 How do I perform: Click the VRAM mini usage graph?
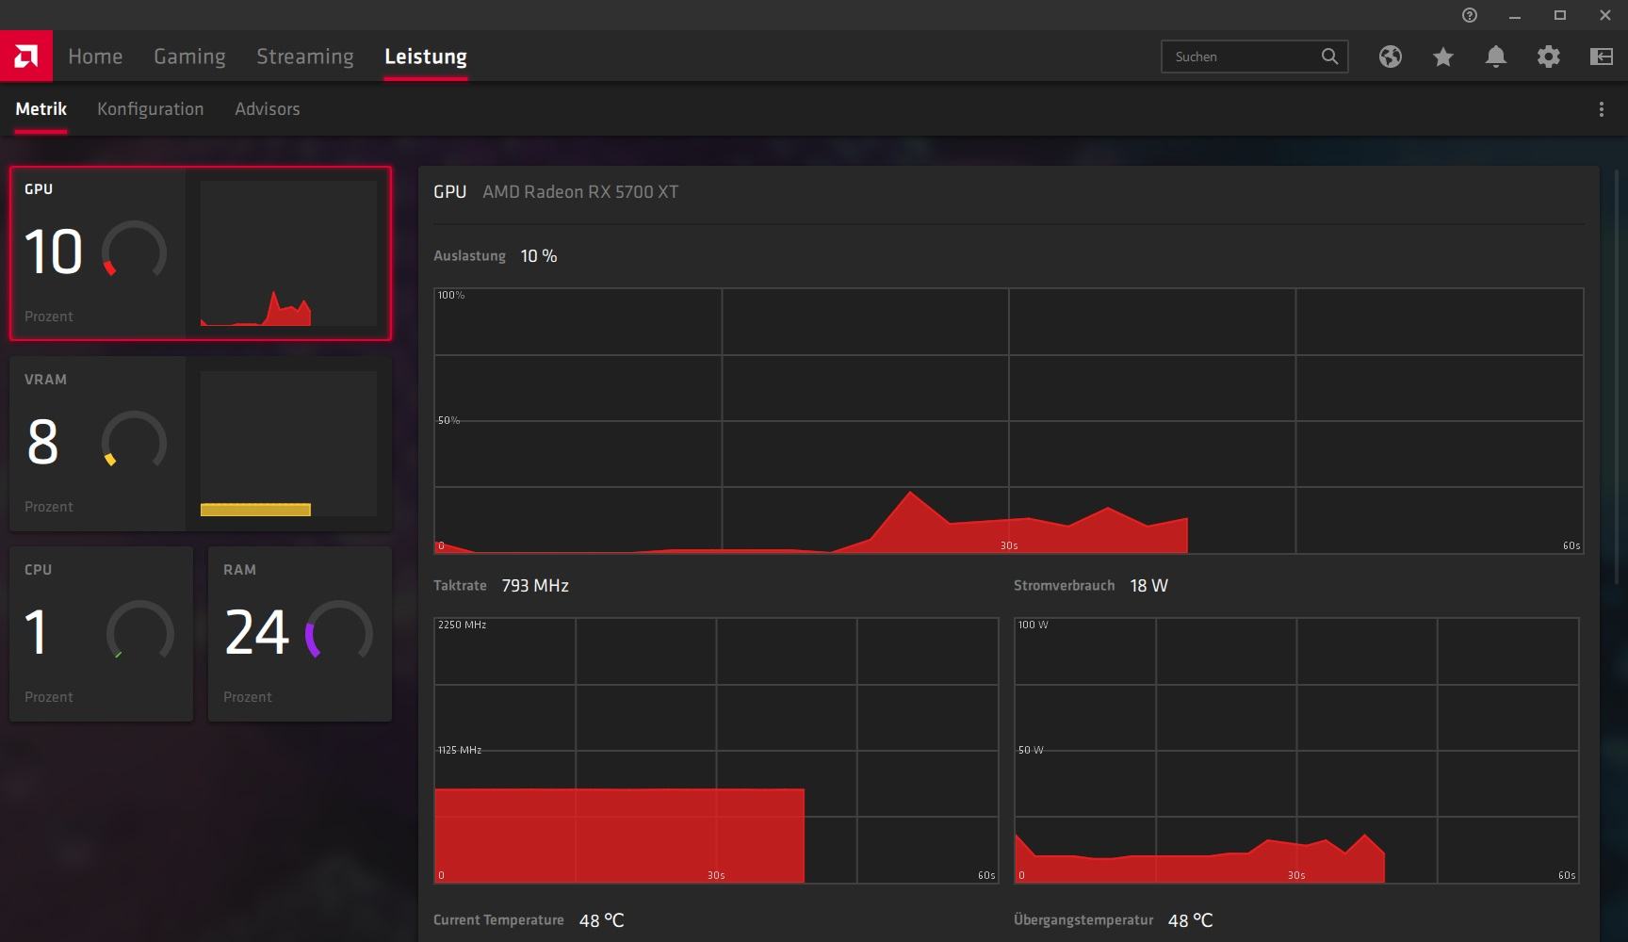[288, 444]
